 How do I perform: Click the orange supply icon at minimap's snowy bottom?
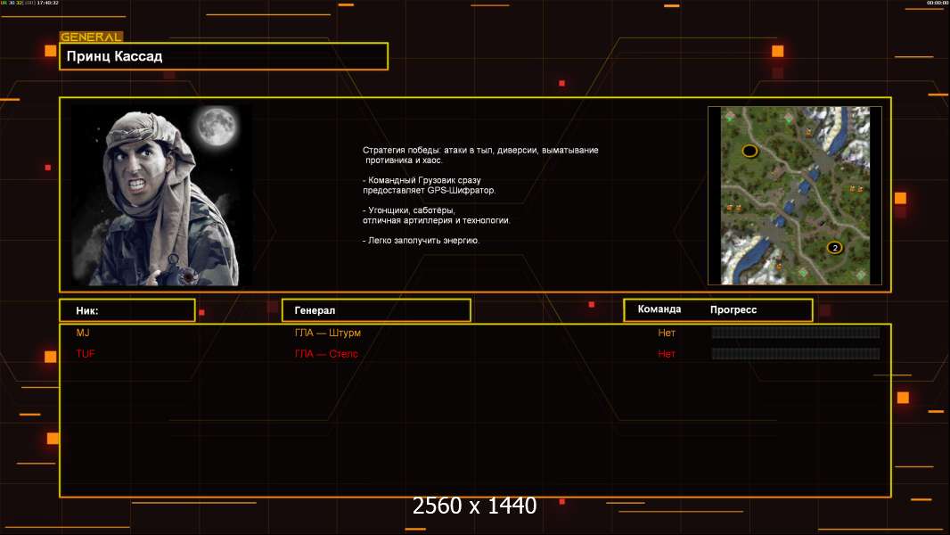[x=779, y=267]
